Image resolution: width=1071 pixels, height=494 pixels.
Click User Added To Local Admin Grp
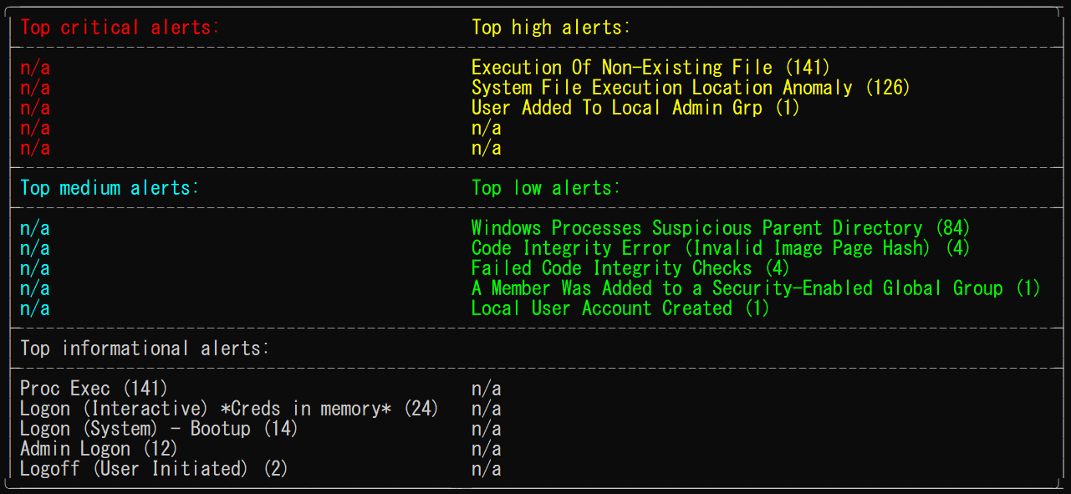[635, 108]
